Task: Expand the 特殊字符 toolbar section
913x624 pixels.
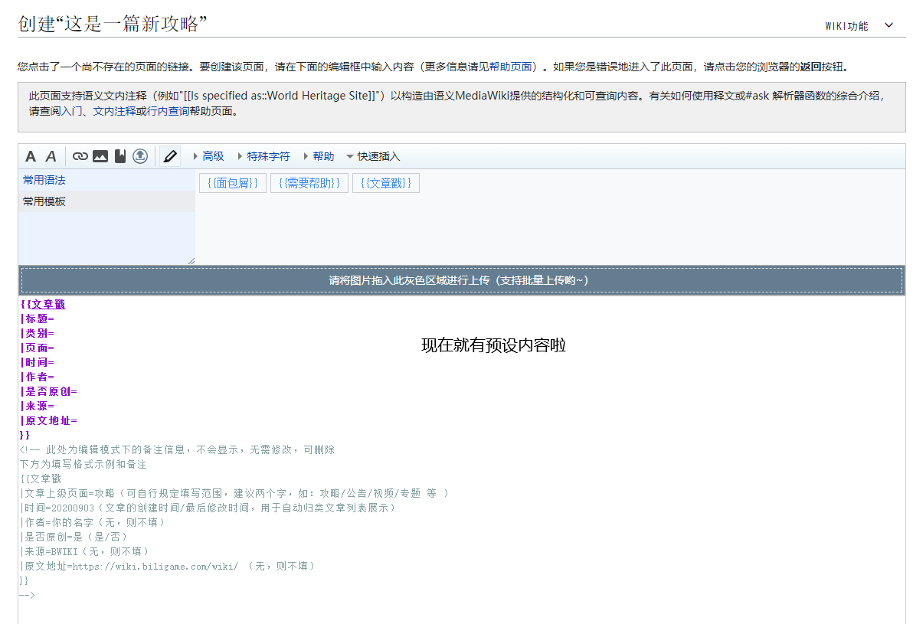Action: pyautogui.click(x=263, y=156)
